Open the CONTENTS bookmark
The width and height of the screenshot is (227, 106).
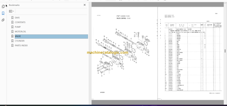point(20,22)
